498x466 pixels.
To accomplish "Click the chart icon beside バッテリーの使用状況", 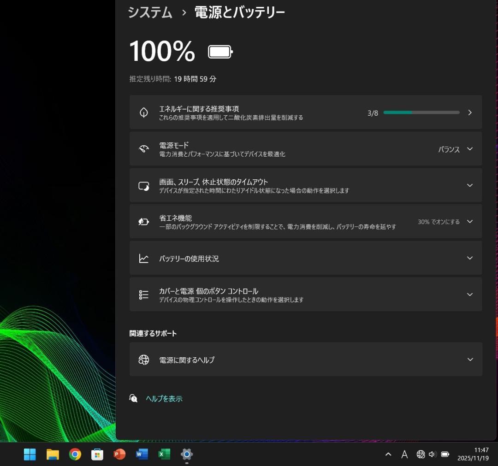I will (144, 258).
